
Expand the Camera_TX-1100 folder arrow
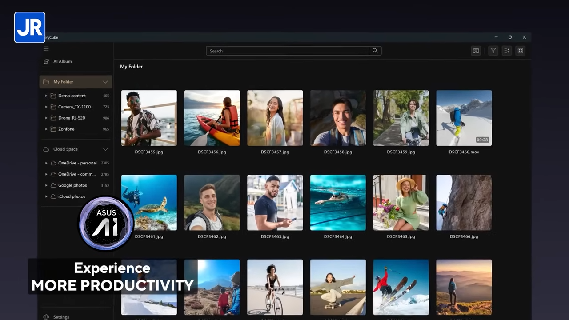point(46,107)
